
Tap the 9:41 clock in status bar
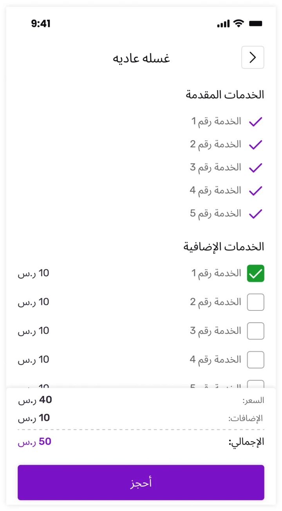(x=41, y=24)
